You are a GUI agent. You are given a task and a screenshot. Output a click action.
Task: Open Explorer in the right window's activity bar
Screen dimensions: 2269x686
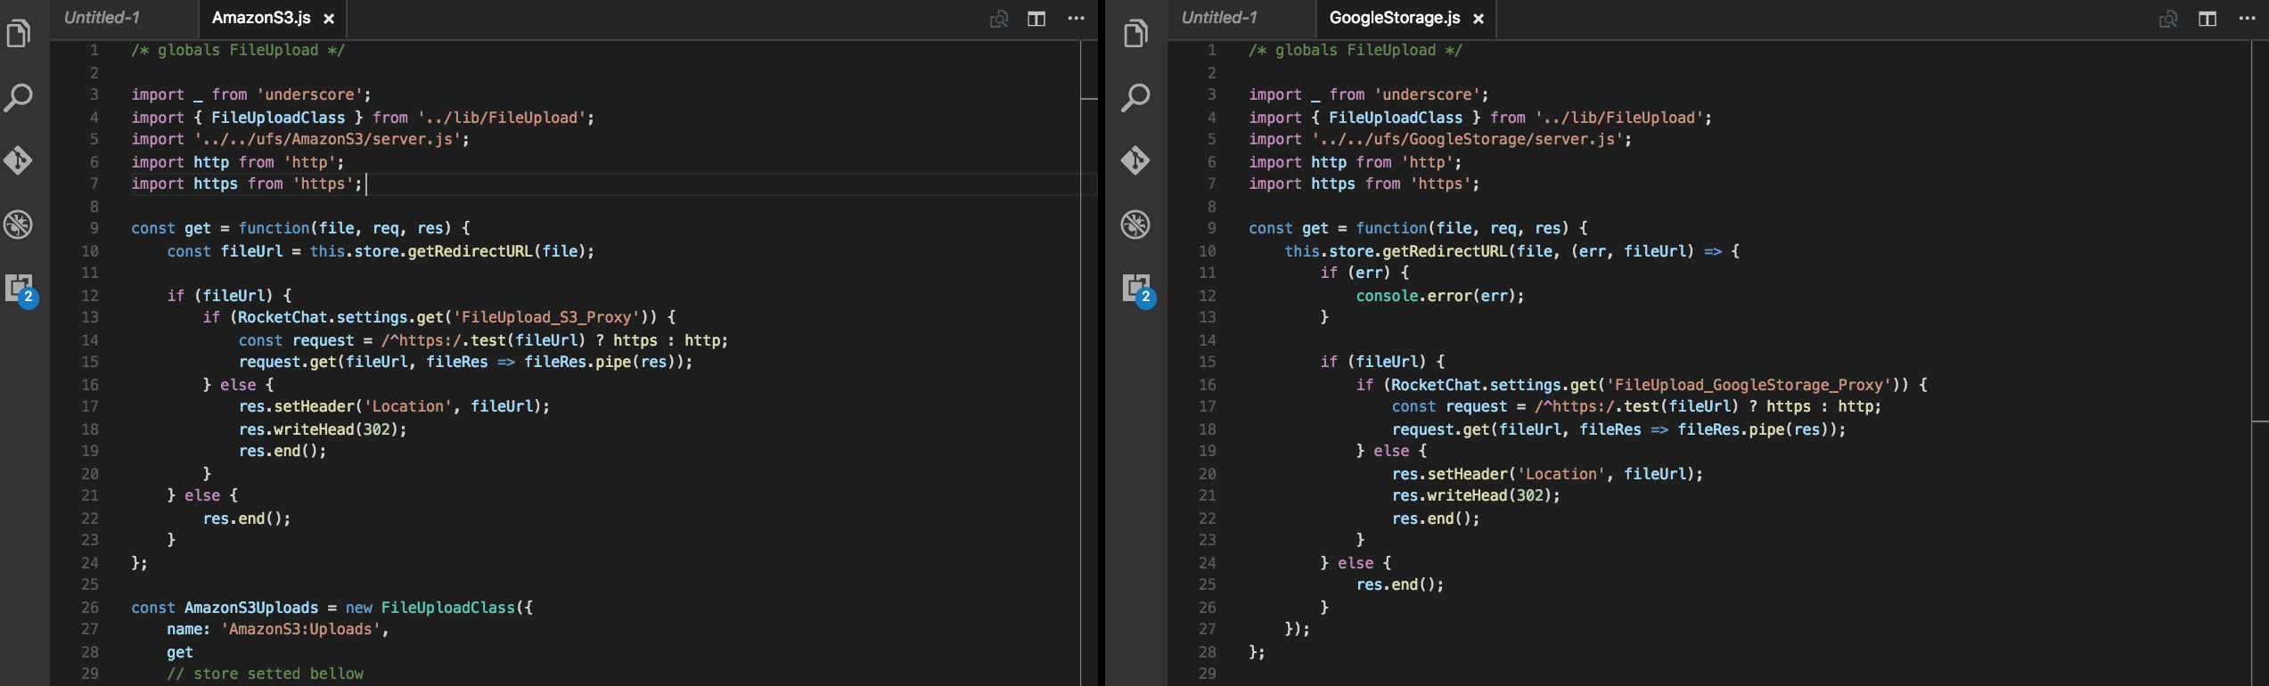pyautogui.click(x=1136, y=34)
